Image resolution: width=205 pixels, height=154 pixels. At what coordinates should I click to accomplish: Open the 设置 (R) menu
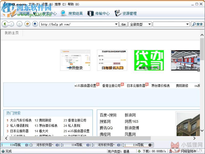(x=47, y=4)
